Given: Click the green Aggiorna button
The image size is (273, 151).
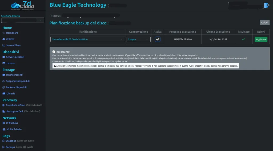Looking at the screenshot, I should [261, 39].
